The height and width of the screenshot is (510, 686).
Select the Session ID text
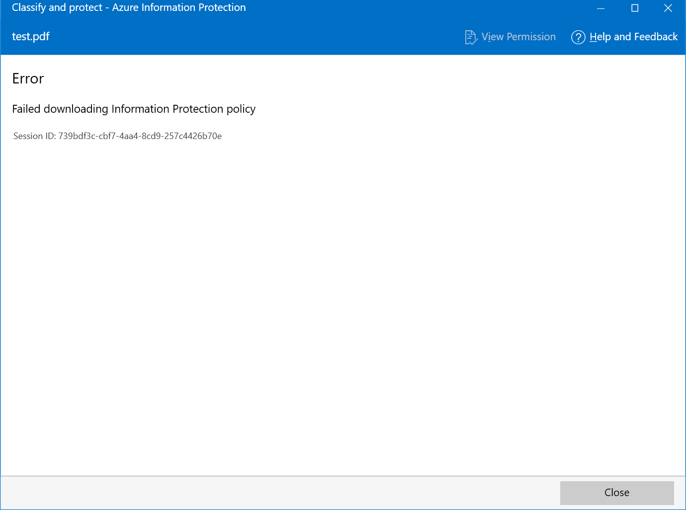[x=117, y=136]
